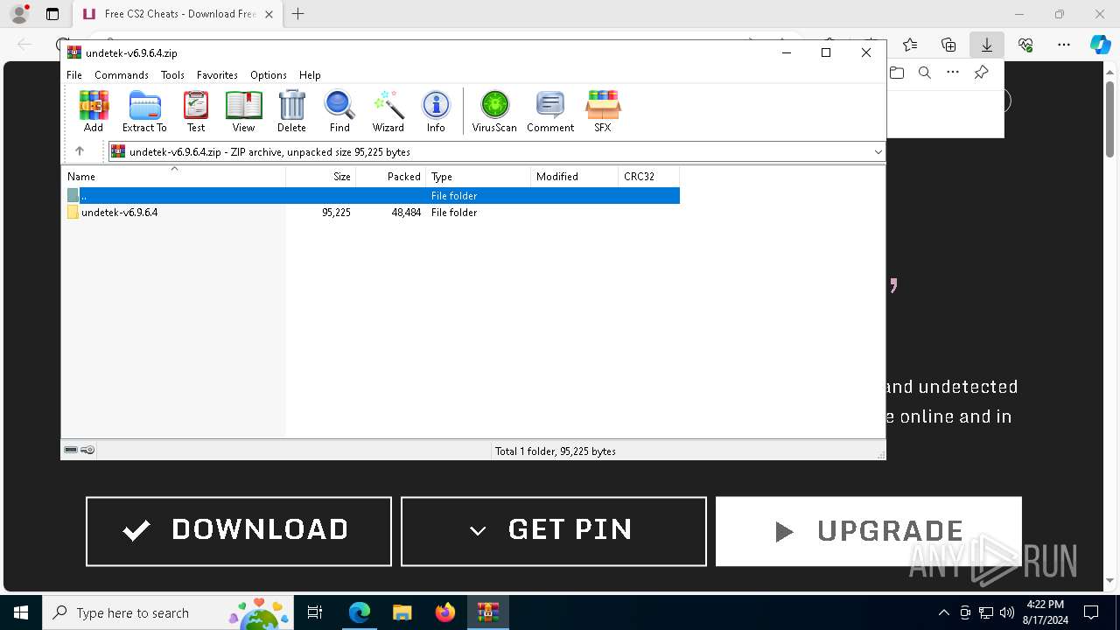Click the Find magnifier icon
This screenshot has height=630, width=1120.
pyautogui.click(x=339, y=111)
